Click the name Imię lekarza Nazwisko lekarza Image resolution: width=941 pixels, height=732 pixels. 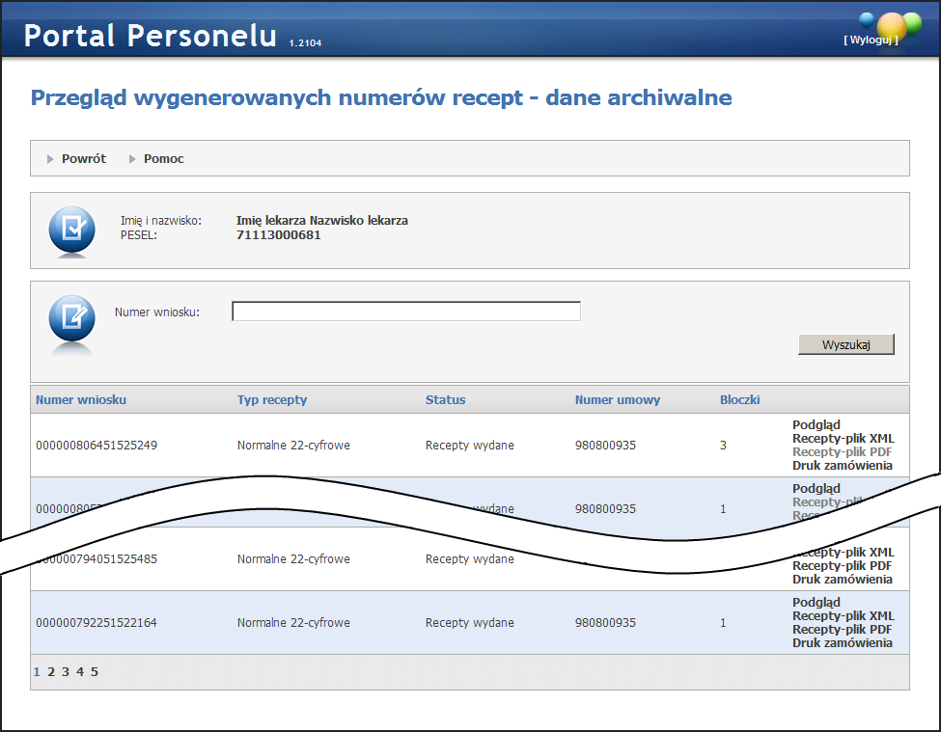click(322, 221)
